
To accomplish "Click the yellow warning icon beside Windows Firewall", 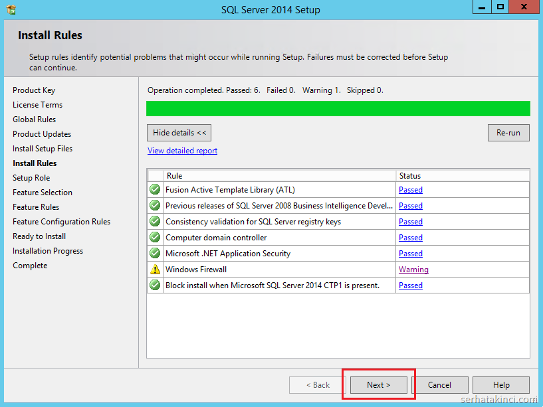I will (155, 270).
